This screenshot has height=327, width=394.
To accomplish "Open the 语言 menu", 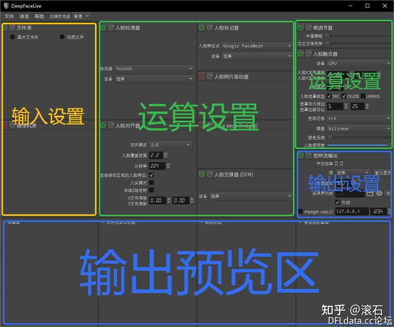I will click(24, 16).
